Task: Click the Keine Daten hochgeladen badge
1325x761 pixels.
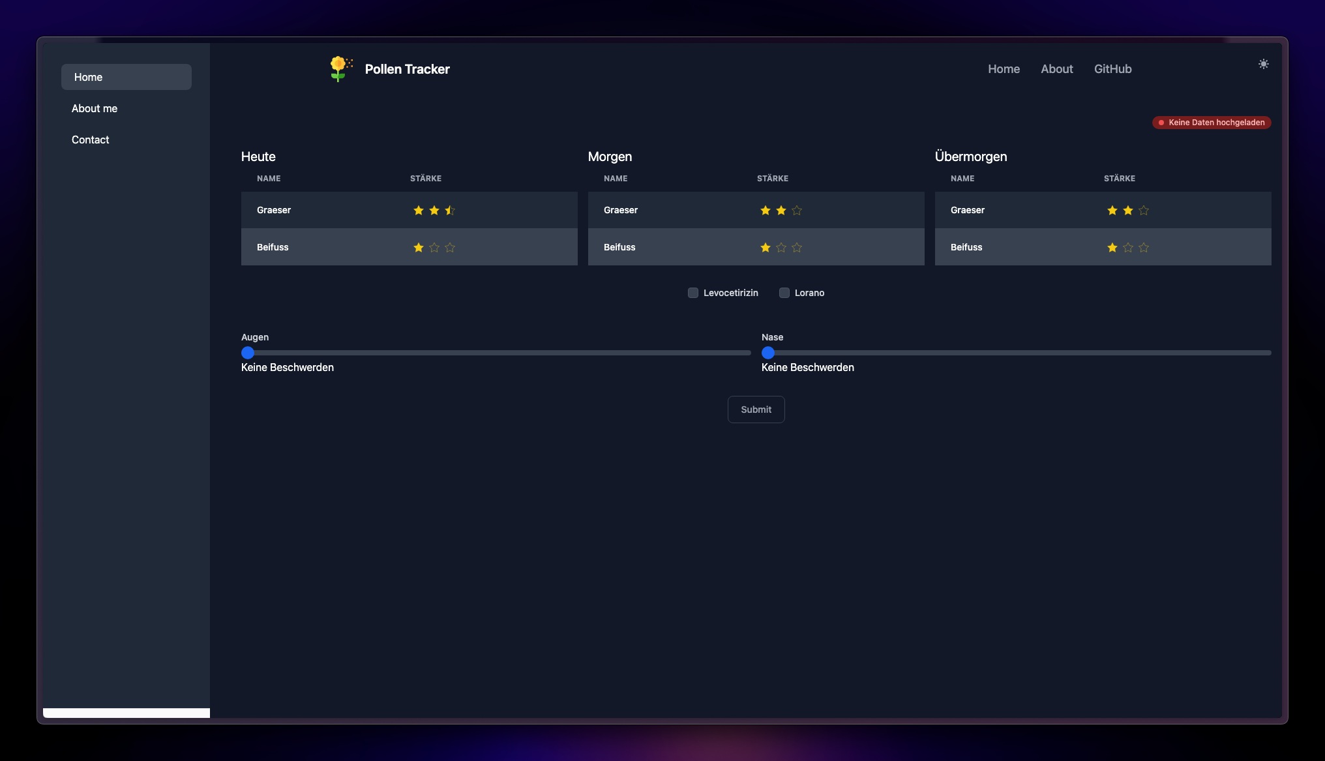Action: click(x=1211, y=123)
